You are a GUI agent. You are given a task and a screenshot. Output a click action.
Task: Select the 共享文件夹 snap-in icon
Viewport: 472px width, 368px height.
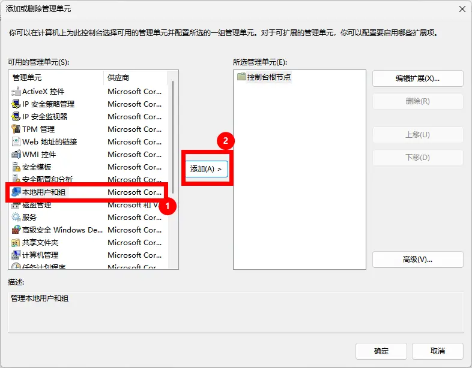[16, 243]
